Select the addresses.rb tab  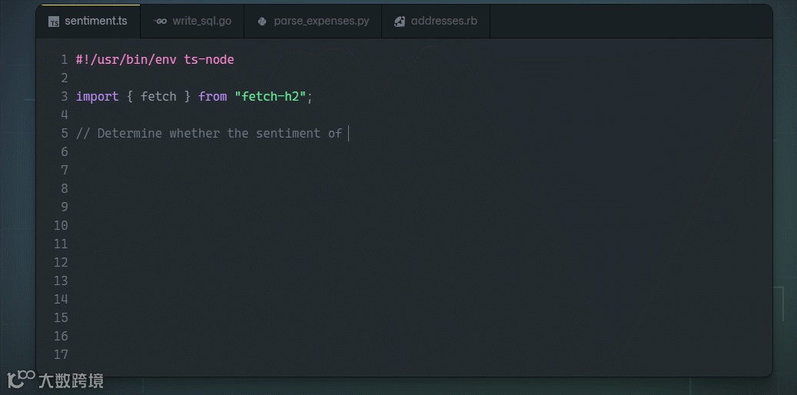pos(443,22)
